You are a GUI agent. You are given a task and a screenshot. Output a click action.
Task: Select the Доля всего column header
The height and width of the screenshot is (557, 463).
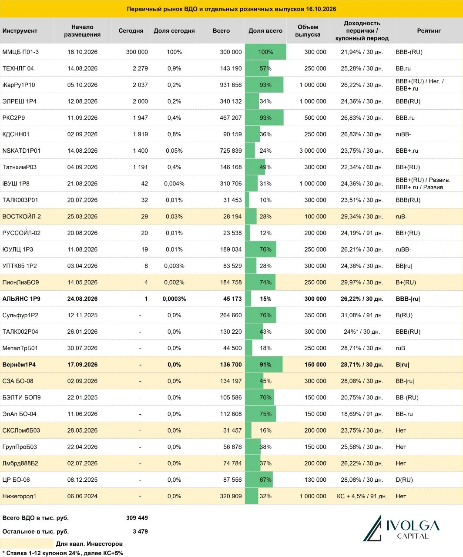click(265, 31)
